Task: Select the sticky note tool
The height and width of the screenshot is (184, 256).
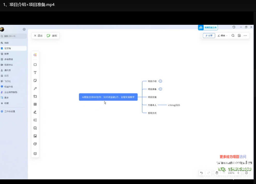Action: pos(35,81)
